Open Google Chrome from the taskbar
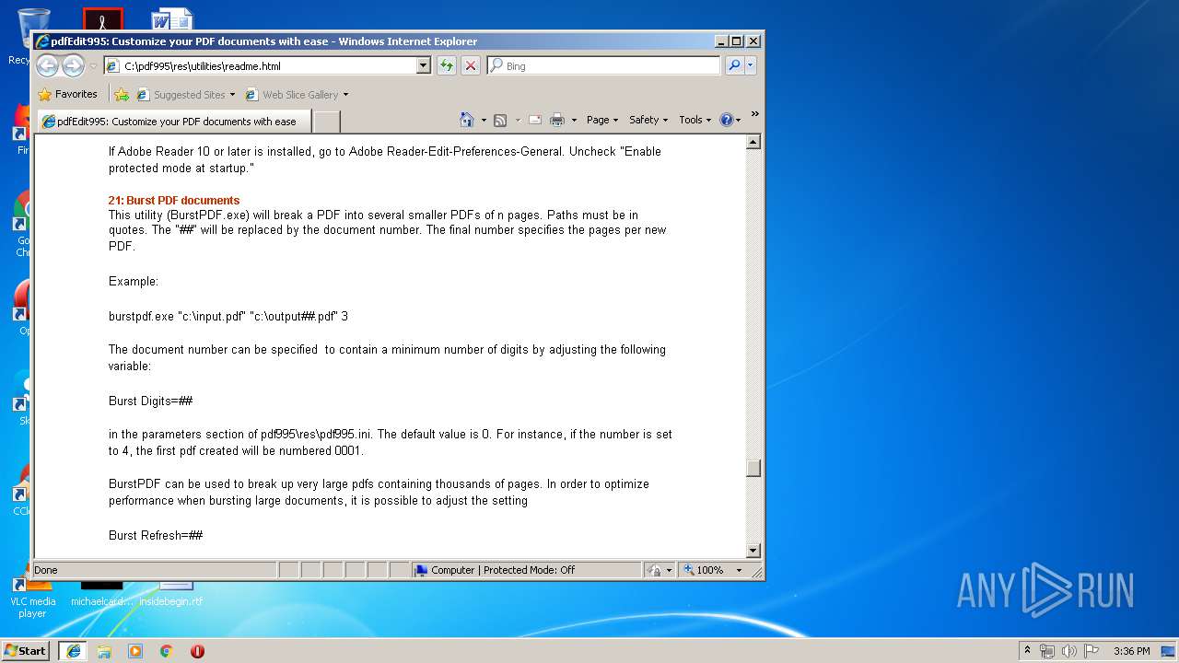Screen dimensions: 1179x663 tap(166, 651)
